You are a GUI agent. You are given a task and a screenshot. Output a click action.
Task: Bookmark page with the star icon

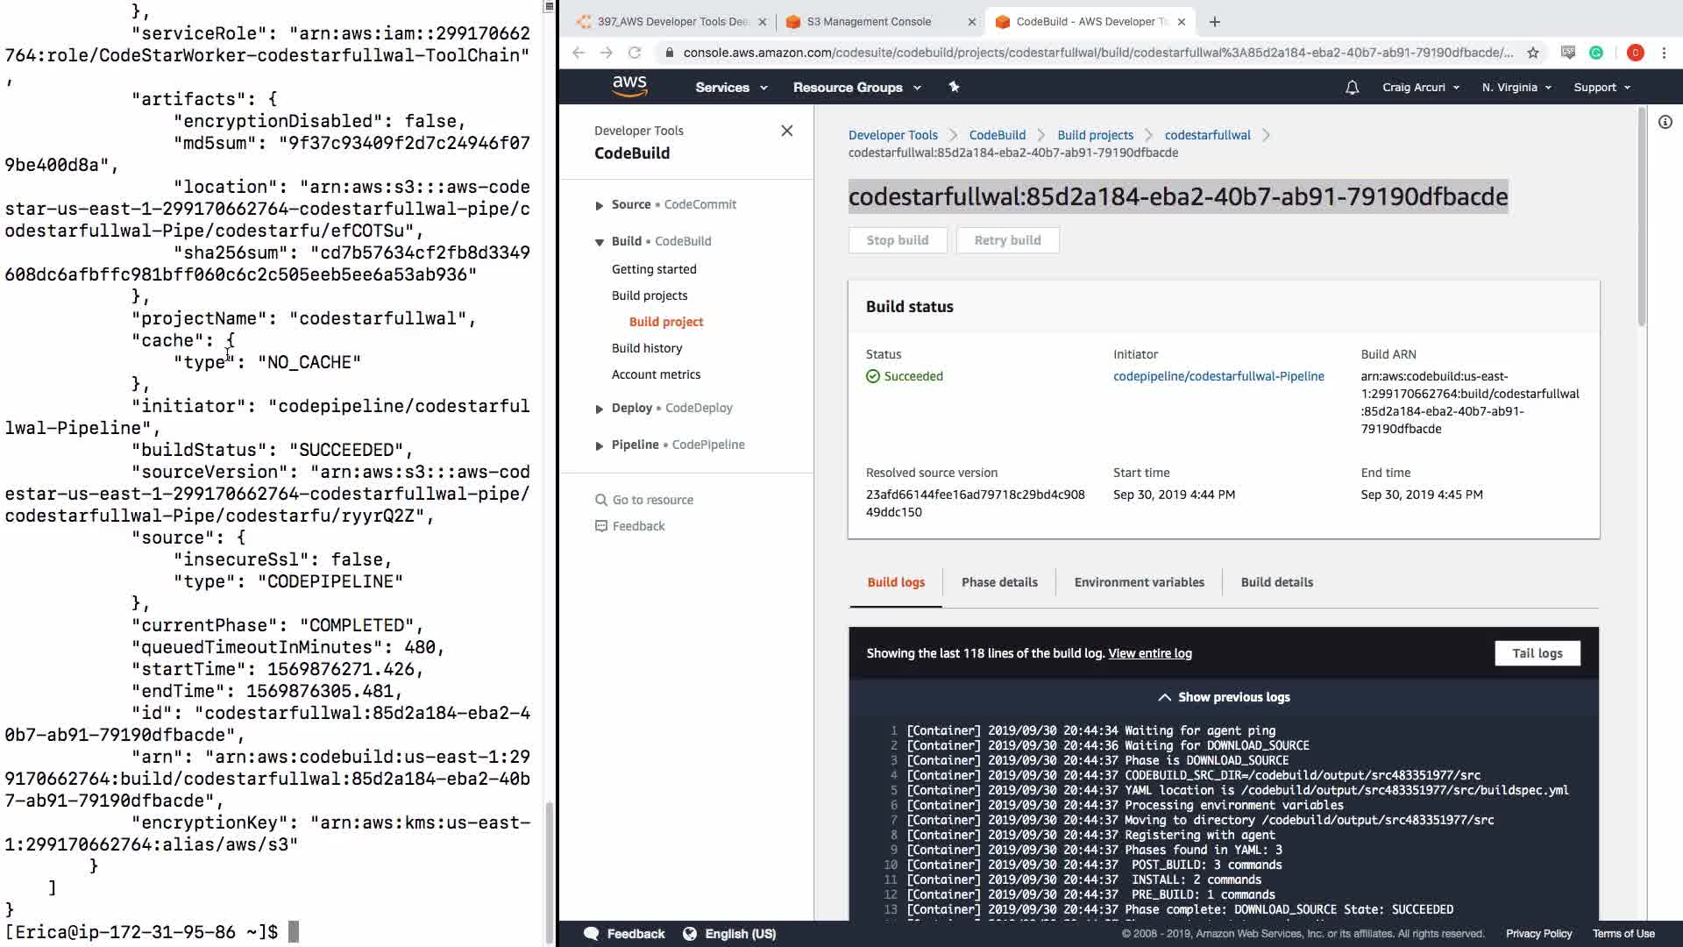pyautogui.click(x=1532, y=53)
